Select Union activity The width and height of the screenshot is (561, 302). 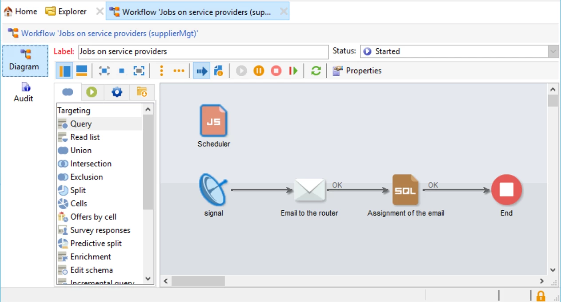click(x=99, y=151)
